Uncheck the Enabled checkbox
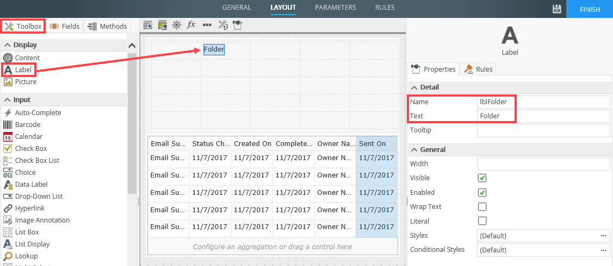Screen dimensions: 613x266 [482, 192]
